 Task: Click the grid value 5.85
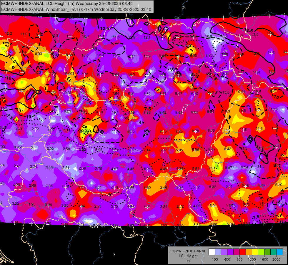(x=179, y=150)
